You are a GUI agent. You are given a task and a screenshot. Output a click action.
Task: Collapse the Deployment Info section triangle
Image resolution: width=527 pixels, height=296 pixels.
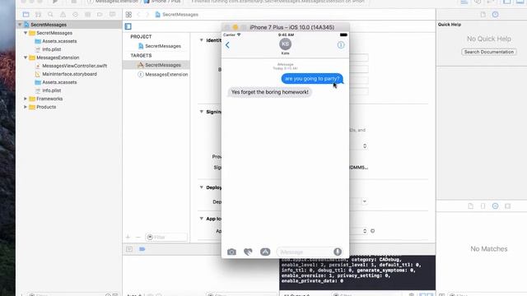(201, 187)
